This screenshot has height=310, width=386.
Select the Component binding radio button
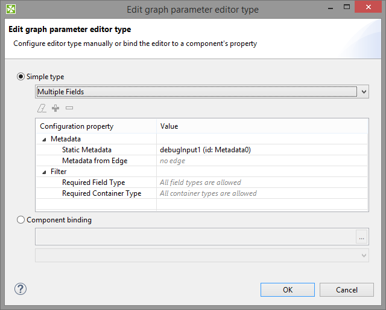click(x=21, y=220)
